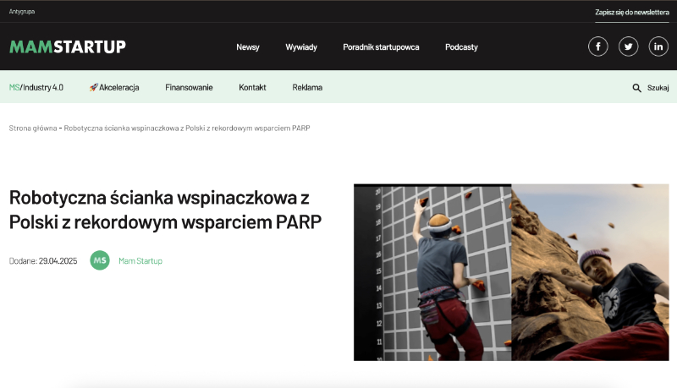
Task: Open the Podcasty menu item
Action: pos(461,47)
